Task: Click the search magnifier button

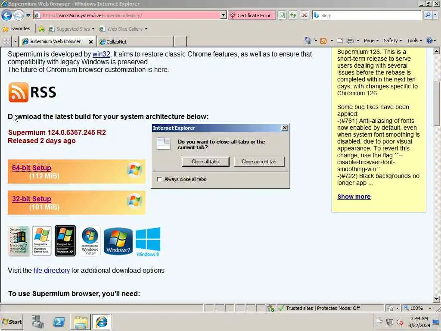Action: pos(427,15)
